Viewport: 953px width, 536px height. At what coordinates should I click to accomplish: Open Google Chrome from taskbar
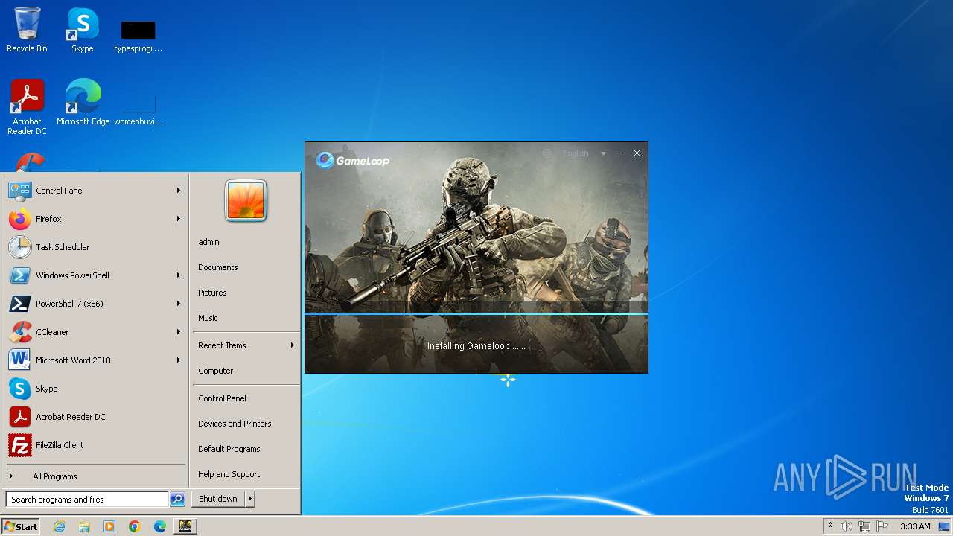click(135, 526)
